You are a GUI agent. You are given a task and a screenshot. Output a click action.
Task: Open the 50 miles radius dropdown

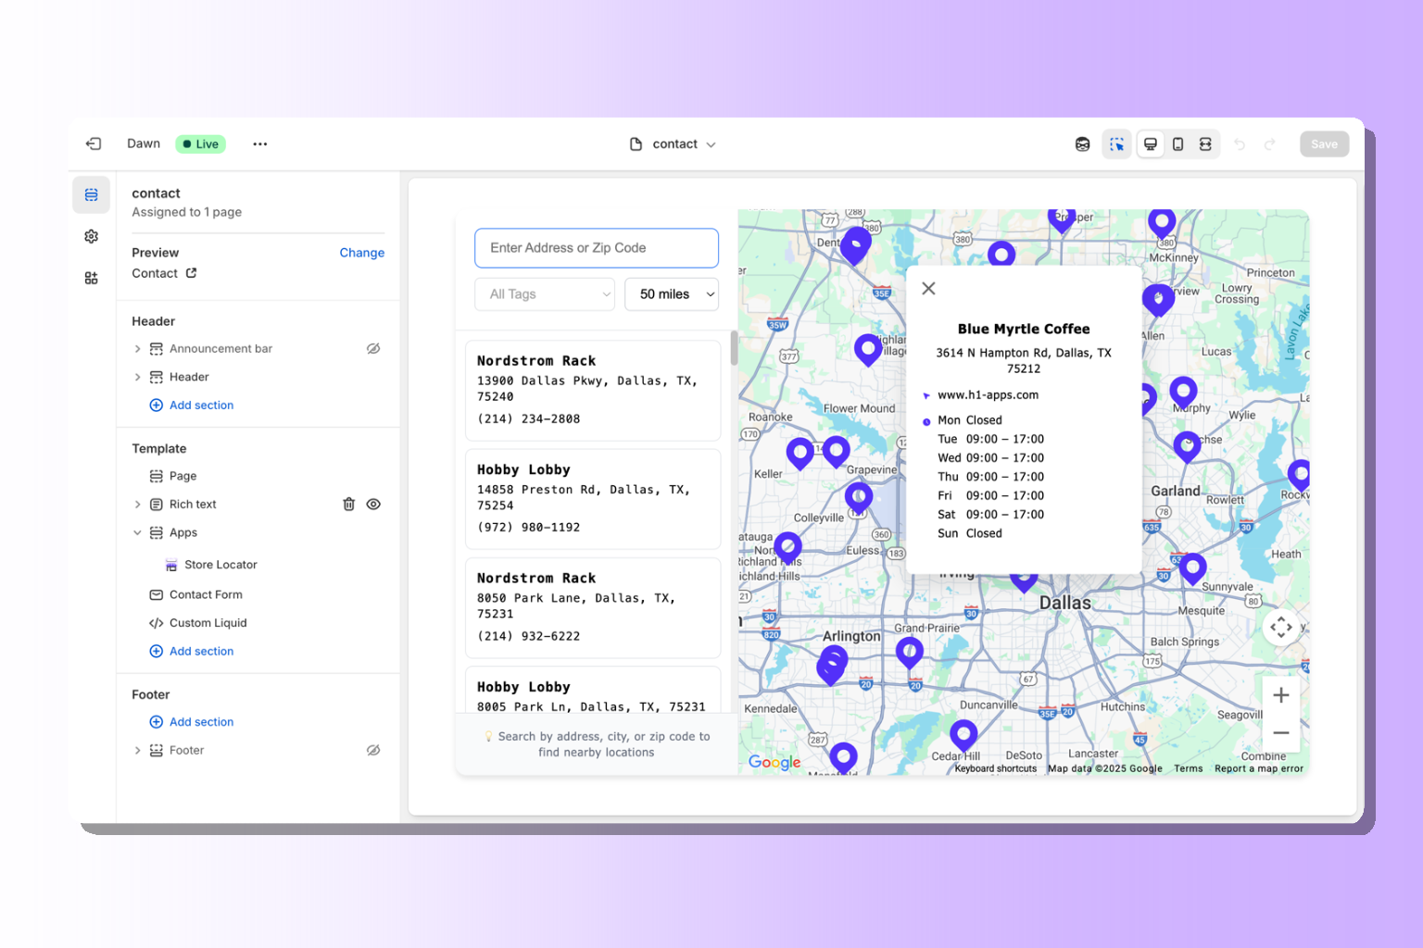pos(672,294)
